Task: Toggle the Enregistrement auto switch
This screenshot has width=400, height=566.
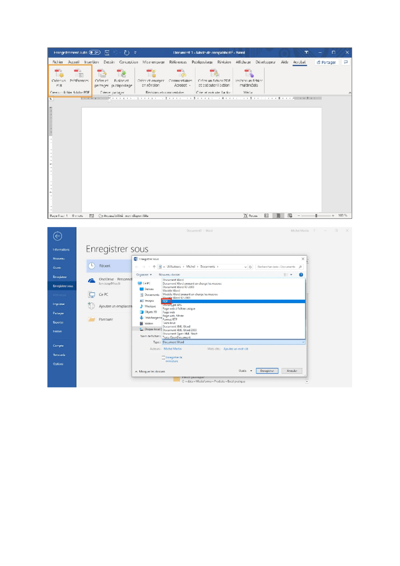Action: [95, 53]
